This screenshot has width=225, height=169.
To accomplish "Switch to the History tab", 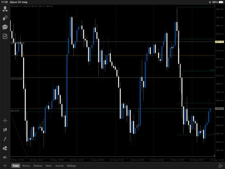I will (x=26, y=166).
